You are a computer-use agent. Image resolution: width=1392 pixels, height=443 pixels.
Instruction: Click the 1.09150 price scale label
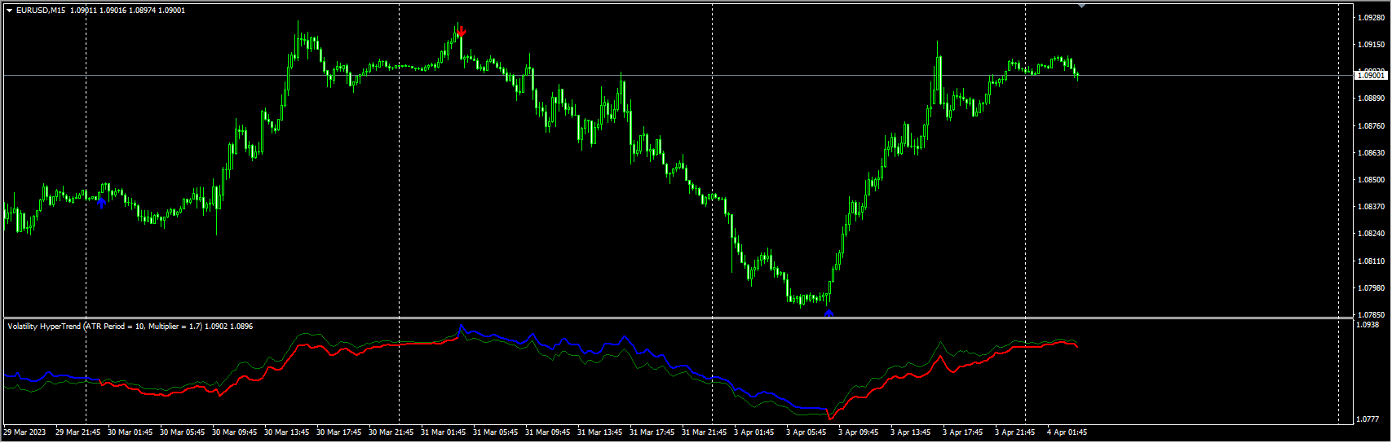point(1372,45)
